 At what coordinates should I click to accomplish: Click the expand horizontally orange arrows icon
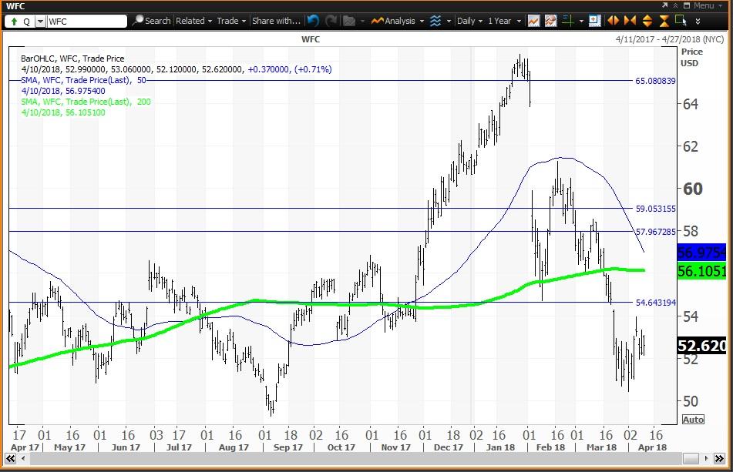(613, 21)
